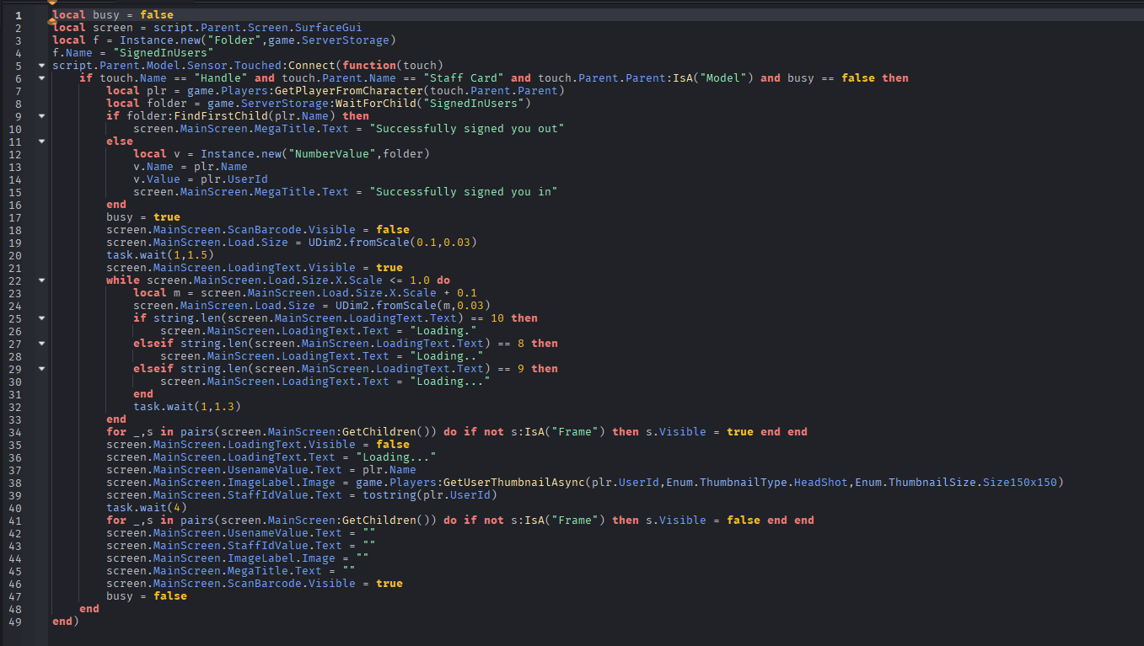Viewport: 1144px width, 646px height.
Task: Collapse the if touch.Name block on line 6
Action: 41,78
